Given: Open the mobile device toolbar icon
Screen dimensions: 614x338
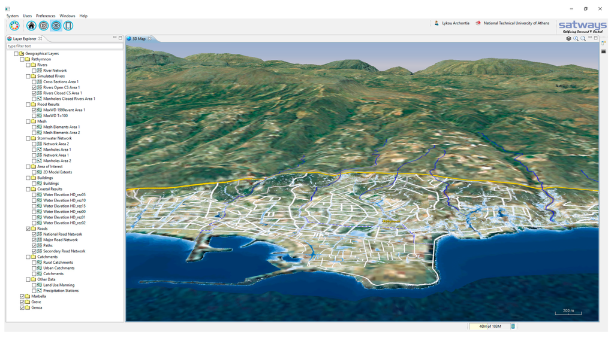Looking at the screenshot, I should coord(68,26).
